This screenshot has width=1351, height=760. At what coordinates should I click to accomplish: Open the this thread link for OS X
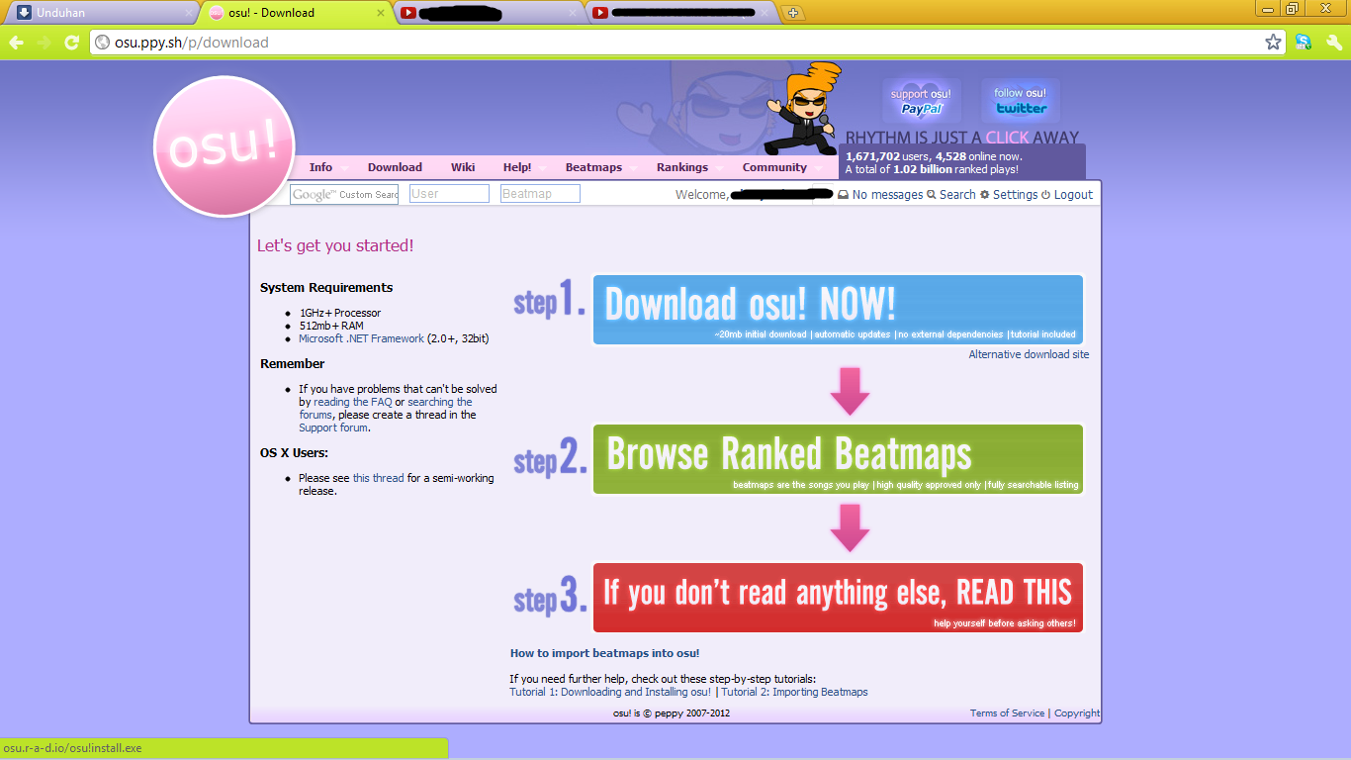tap(379, 478)
